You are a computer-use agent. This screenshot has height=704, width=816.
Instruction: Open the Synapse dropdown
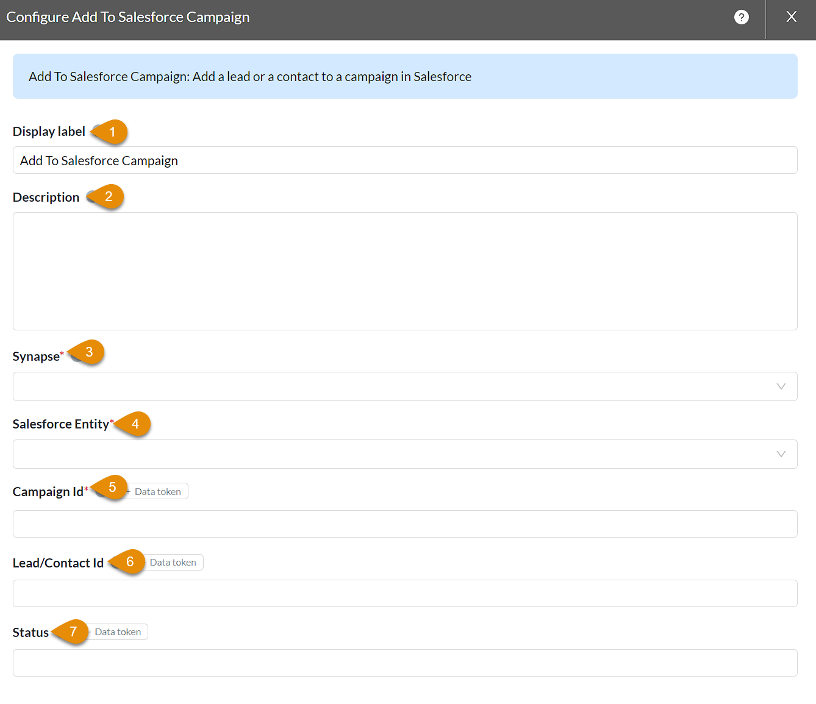(x=405, y=386)
